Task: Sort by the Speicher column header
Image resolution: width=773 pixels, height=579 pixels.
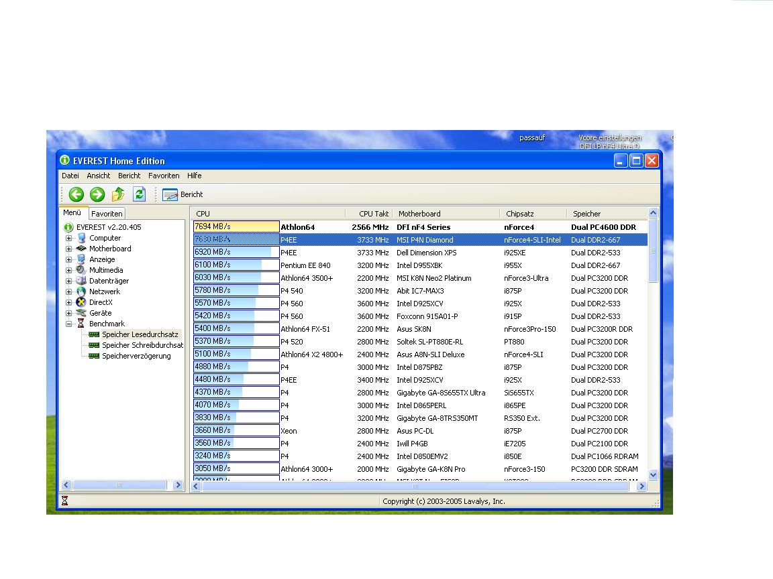Action: tap(607, 214)
